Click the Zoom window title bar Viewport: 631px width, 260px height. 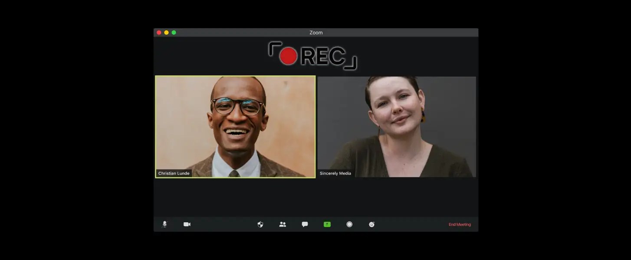click(316, 32)
